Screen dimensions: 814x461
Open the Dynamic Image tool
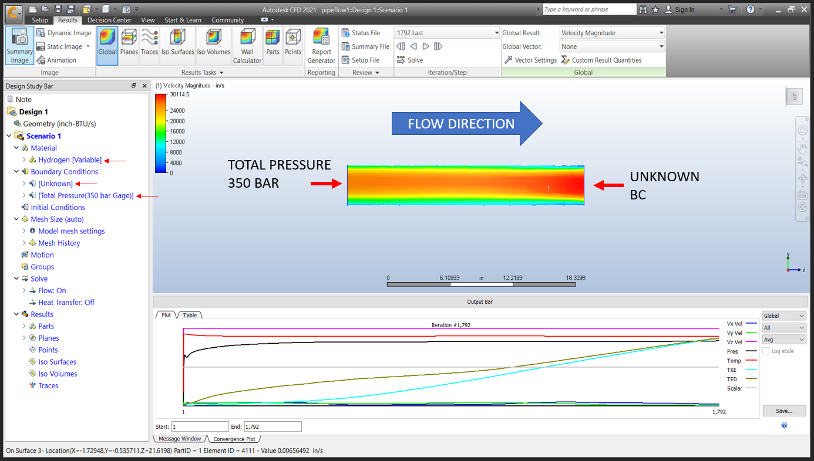coord(63,33)
